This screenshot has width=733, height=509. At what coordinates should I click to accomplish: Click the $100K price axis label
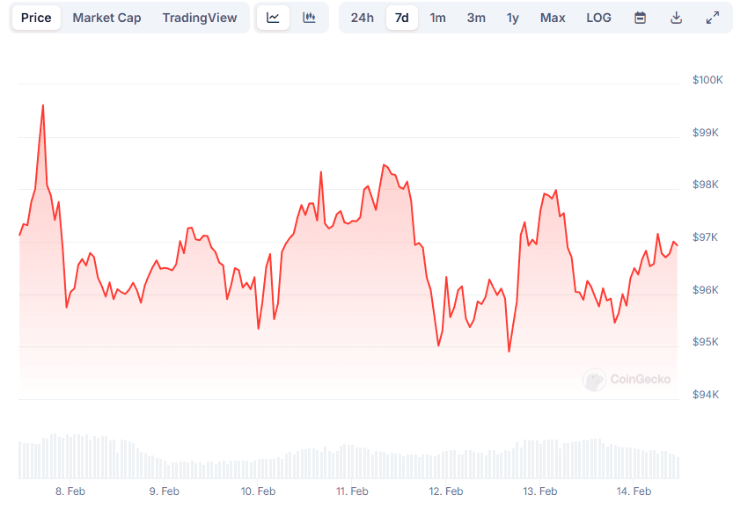(x=707, y=80)
